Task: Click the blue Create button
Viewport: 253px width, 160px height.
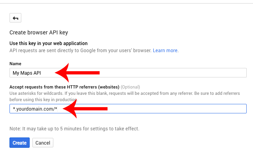Action: pyautogui.click(x=19, y=143)
